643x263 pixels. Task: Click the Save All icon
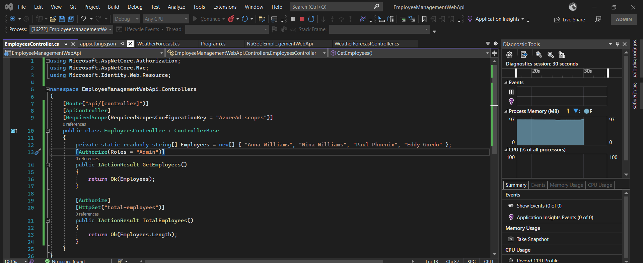(71, 19)
